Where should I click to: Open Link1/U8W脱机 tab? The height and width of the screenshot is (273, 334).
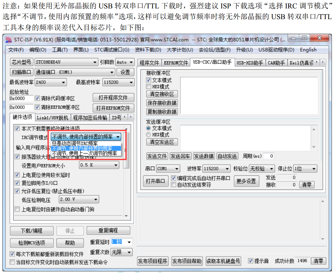coord(52,118)
